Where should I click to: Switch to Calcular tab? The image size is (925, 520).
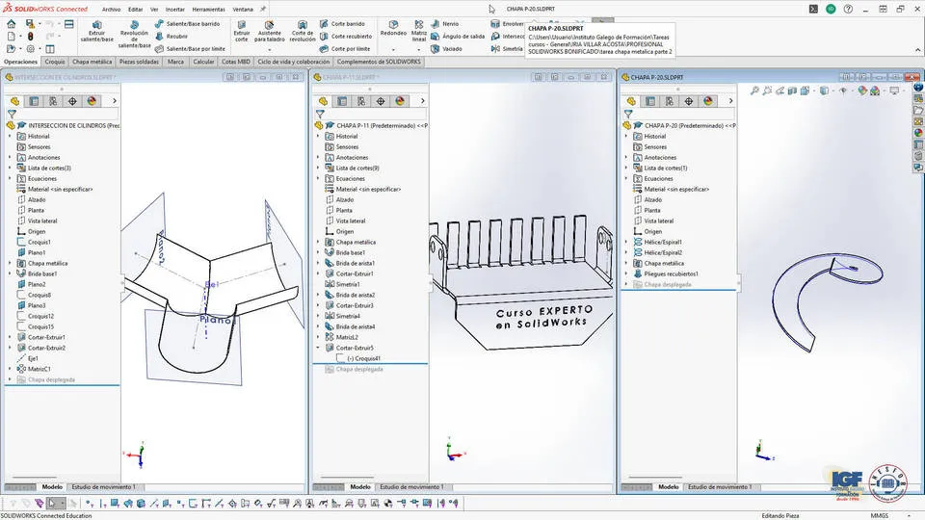tap(203, 62)
